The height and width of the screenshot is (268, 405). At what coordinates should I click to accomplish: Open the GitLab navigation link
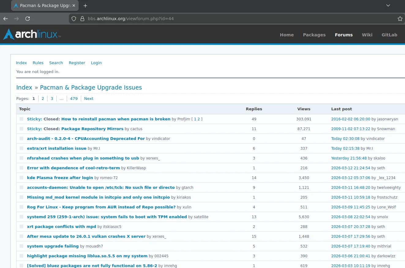[x=389, y=35]
